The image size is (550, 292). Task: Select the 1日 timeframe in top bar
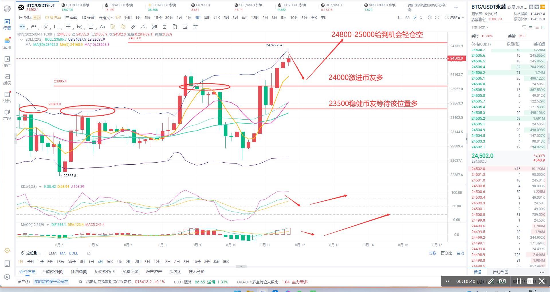click(188, 18)
